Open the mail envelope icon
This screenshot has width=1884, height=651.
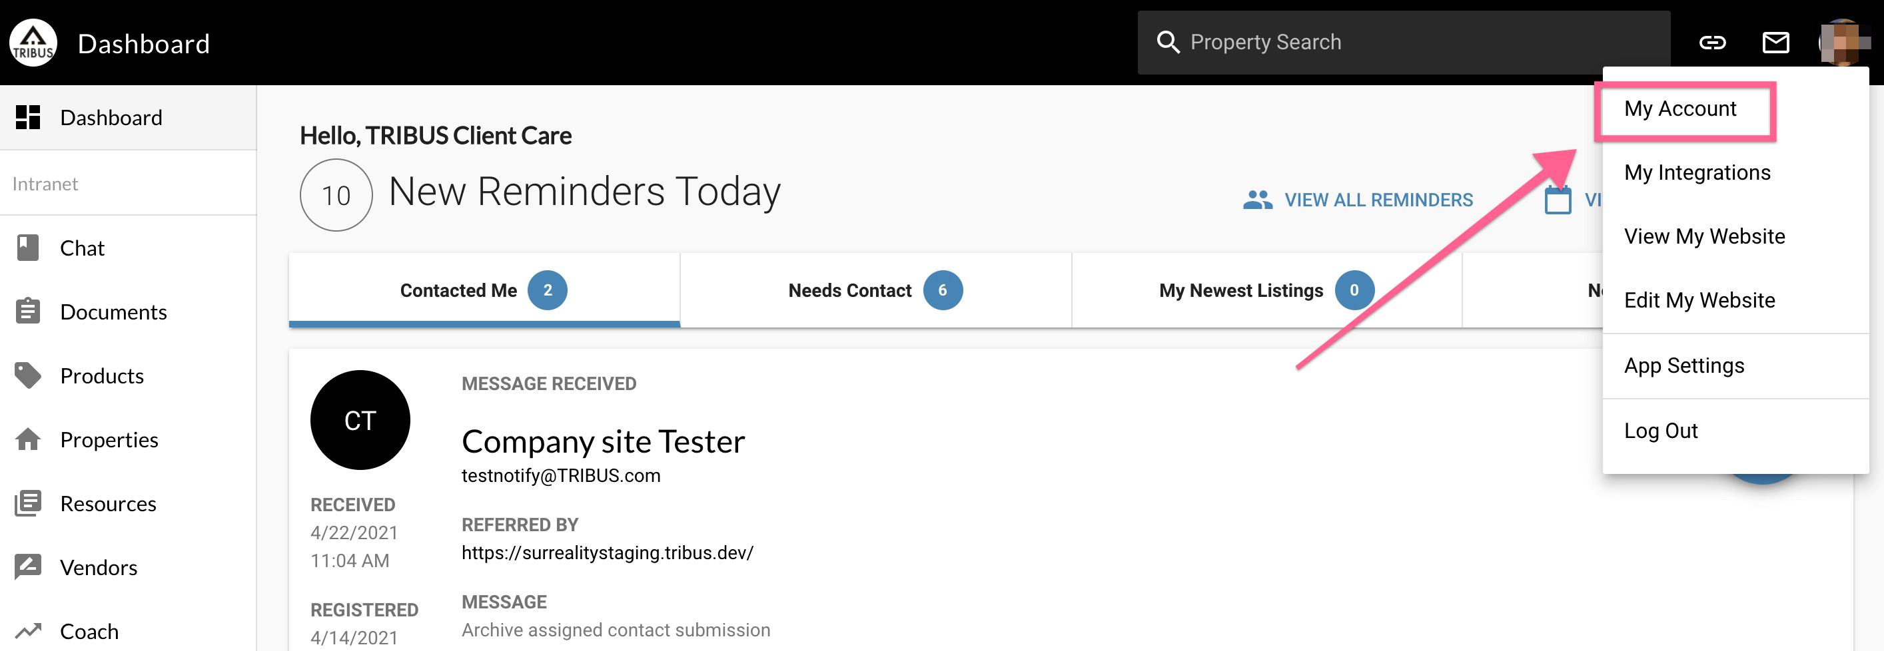[x=1776, y=43]
